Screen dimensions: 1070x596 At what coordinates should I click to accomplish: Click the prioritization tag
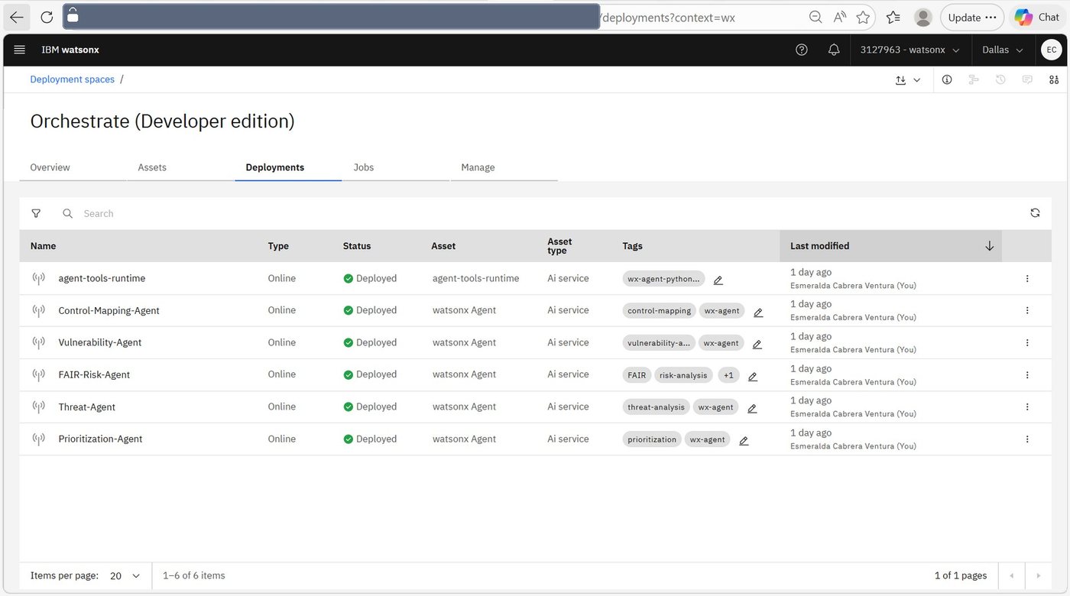[x=652, y=439]
